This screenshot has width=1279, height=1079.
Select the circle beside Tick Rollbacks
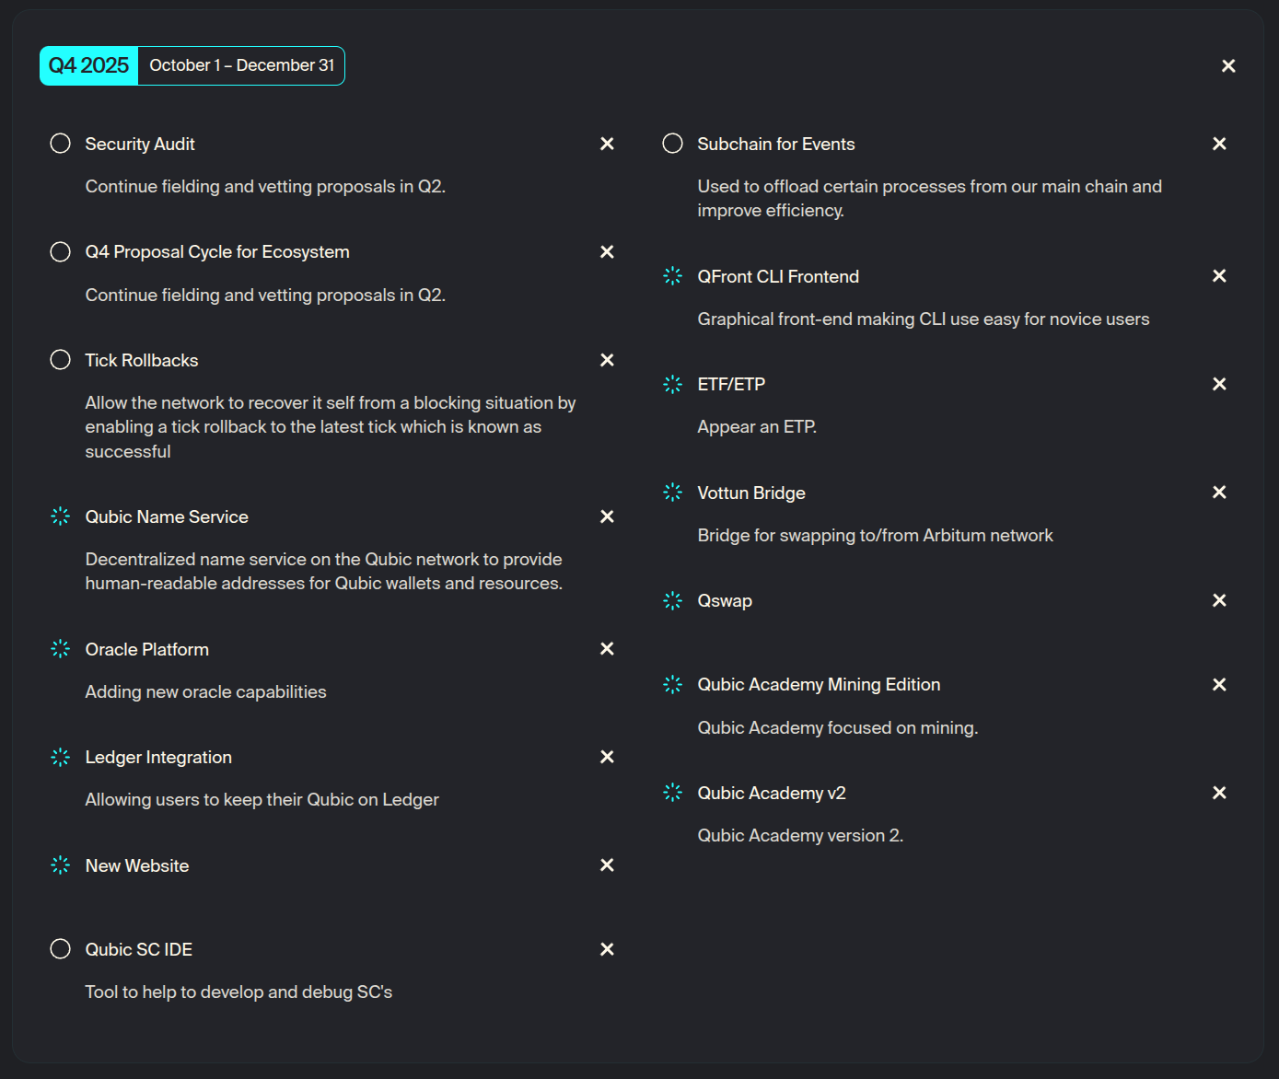[x=60, y=360]
